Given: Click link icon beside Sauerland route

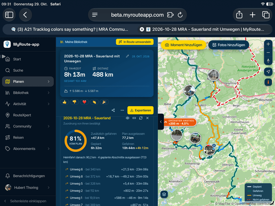Looking at the screenshot, I should click(134, 118).
